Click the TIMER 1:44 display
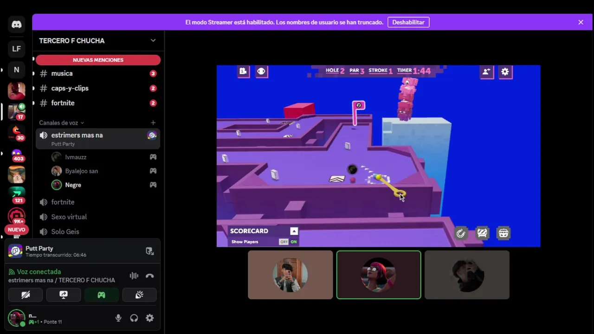The height and width of the screenshot is (334, 594). (414, 71)
